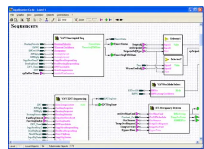Open the objects palette toolbar icon

pos(28,20)
